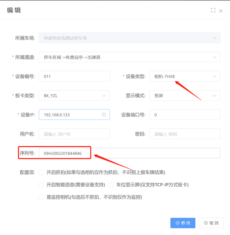Open the 设备类型 dropdown showing 相机-THX8
This screenshot has height=235, width=230.
(185, 76)
